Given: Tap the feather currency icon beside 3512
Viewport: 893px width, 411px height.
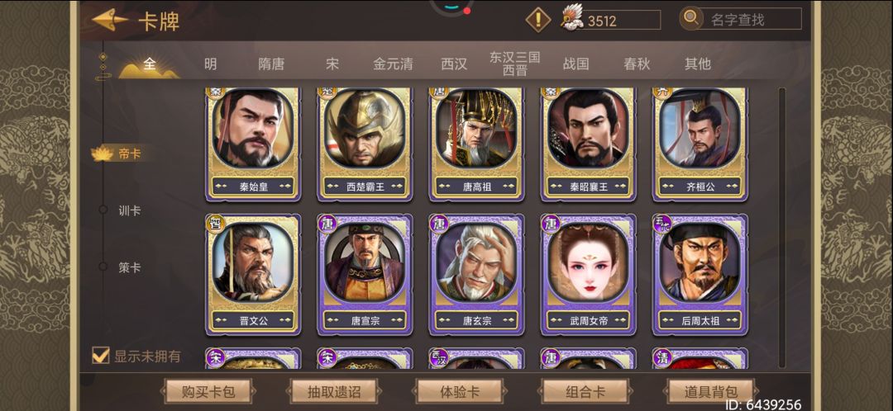Looking at the screenshot, I should [x=572, y=18].
